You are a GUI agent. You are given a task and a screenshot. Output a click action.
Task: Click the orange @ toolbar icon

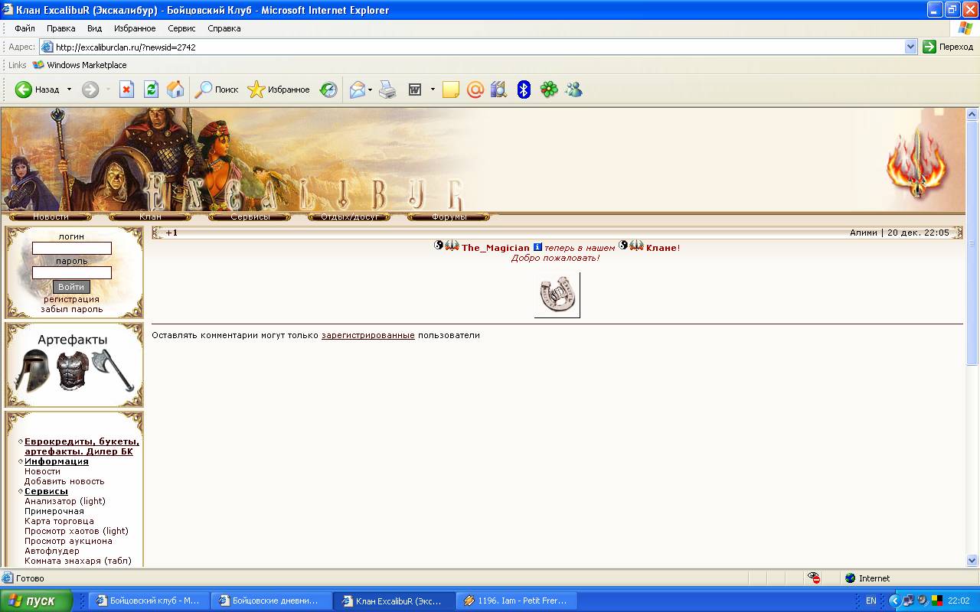point(475,90)
